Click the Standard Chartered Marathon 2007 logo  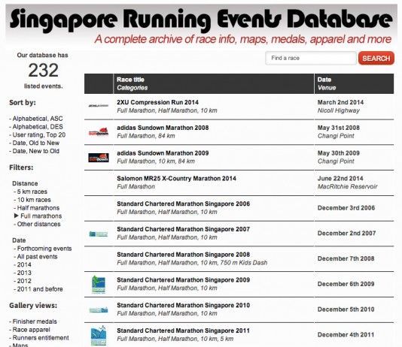coord(99,234)
